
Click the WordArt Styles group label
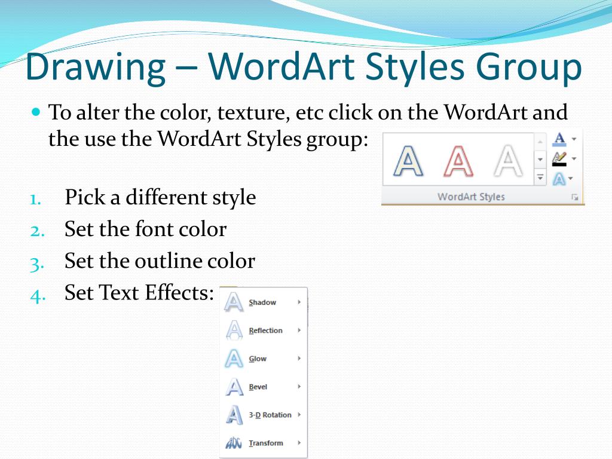click(471, 197)
